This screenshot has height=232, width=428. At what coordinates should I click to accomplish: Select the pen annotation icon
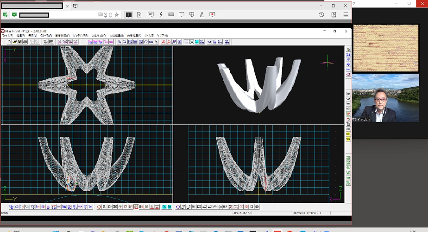point(202,15)
